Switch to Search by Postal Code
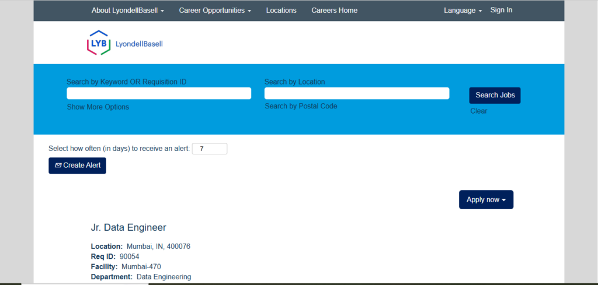 point(301,106)
